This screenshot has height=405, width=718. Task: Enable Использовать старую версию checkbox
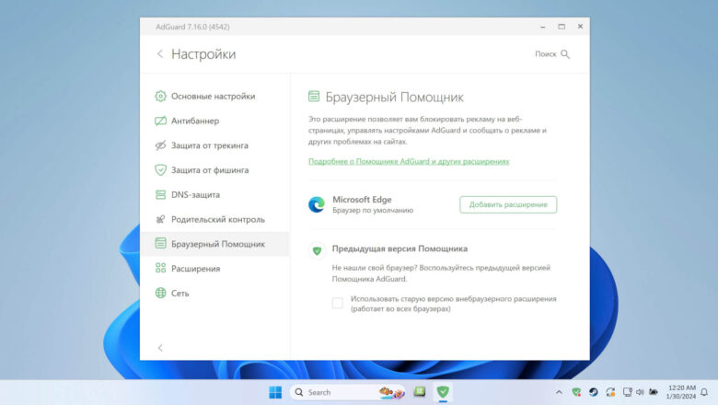pos(338,303)
